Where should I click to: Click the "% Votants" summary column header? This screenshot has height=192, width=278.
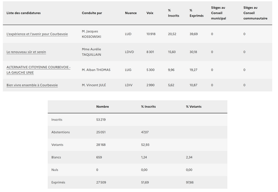click(194, 107)
